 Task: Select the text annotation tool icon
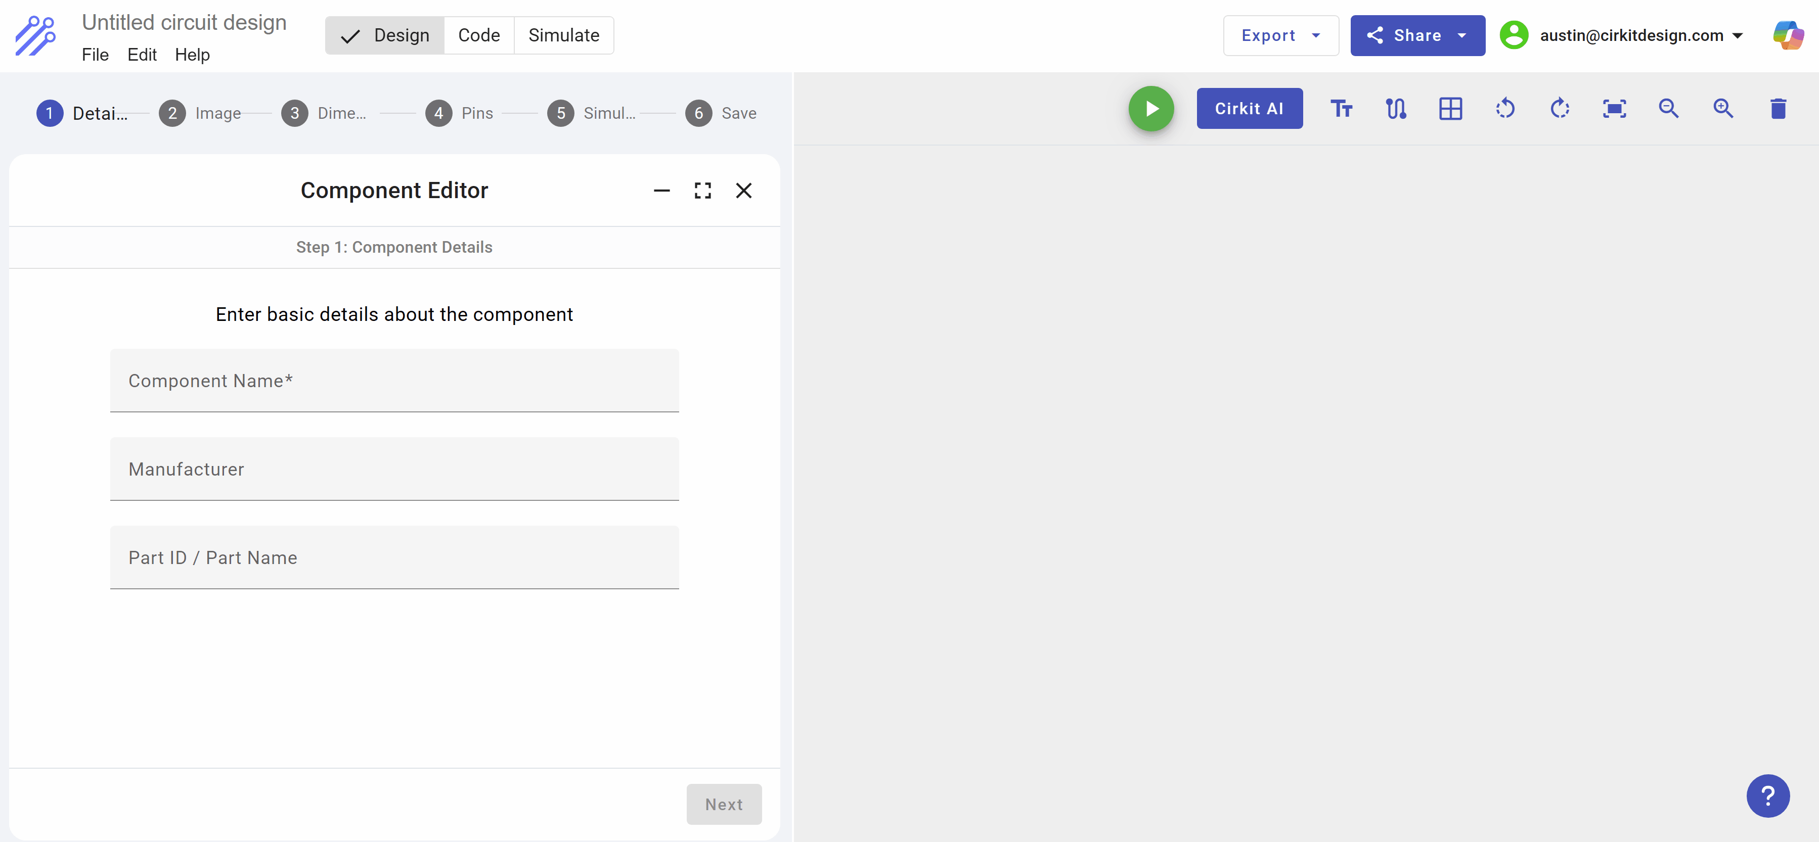tap(1341, 109)
